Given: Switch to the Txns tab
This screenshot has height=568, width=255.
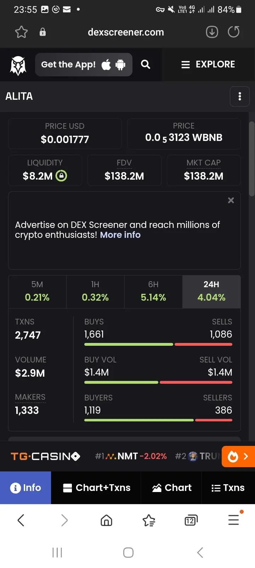Looking at the screenshot, I should click(228, 488).
